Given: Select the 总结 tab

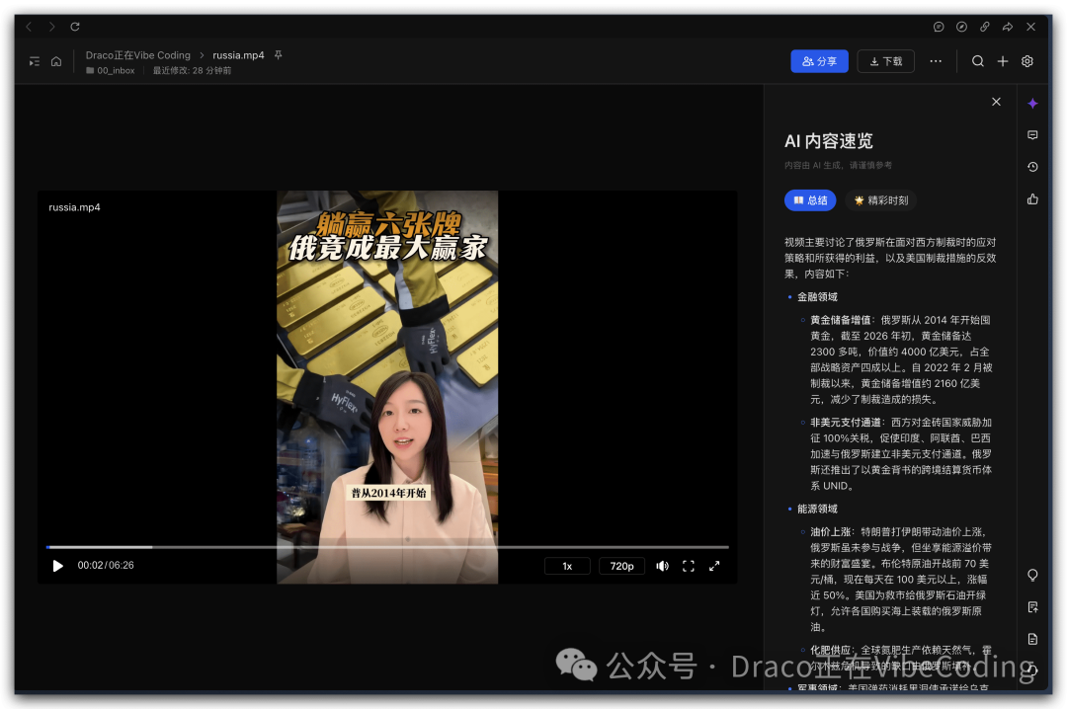Looking at the screenshot, I should (x=810, y=200).
